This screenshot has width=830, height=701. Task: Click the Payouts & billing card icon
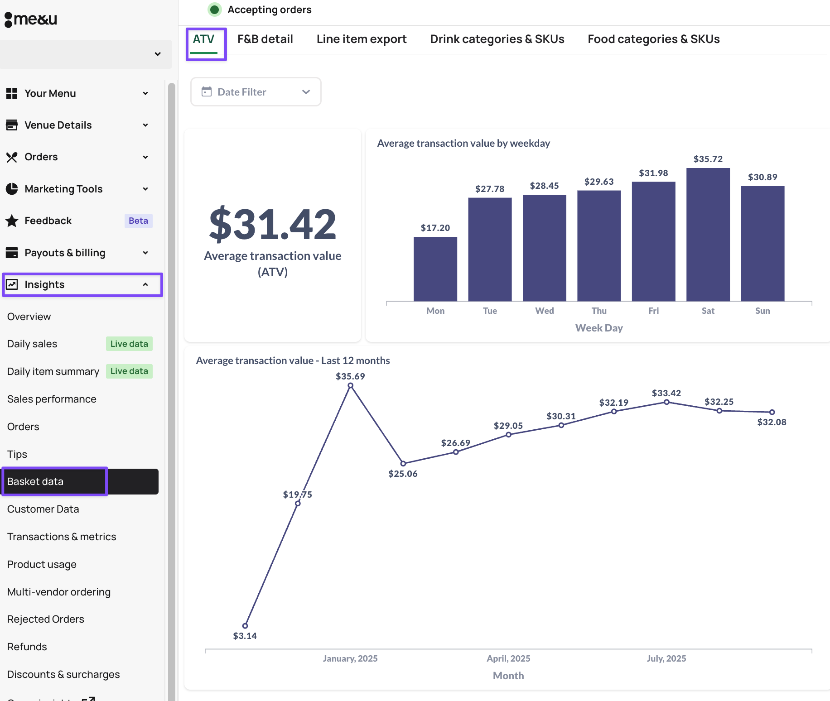coord(12,253)
